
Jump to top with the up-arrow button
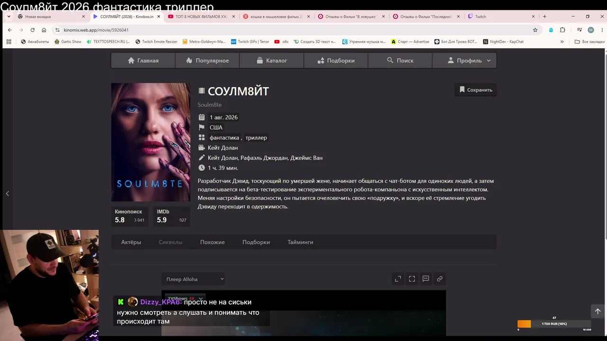tap(598, 311)
